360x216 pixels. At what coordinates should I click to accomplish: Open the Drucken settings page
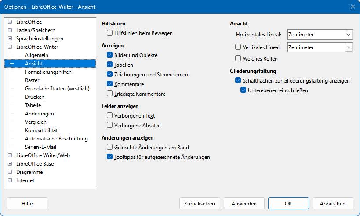35,97
